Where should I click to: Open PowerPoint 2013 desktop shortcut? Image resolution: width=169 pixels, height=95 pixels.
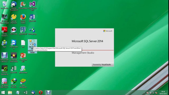[23, 57]
